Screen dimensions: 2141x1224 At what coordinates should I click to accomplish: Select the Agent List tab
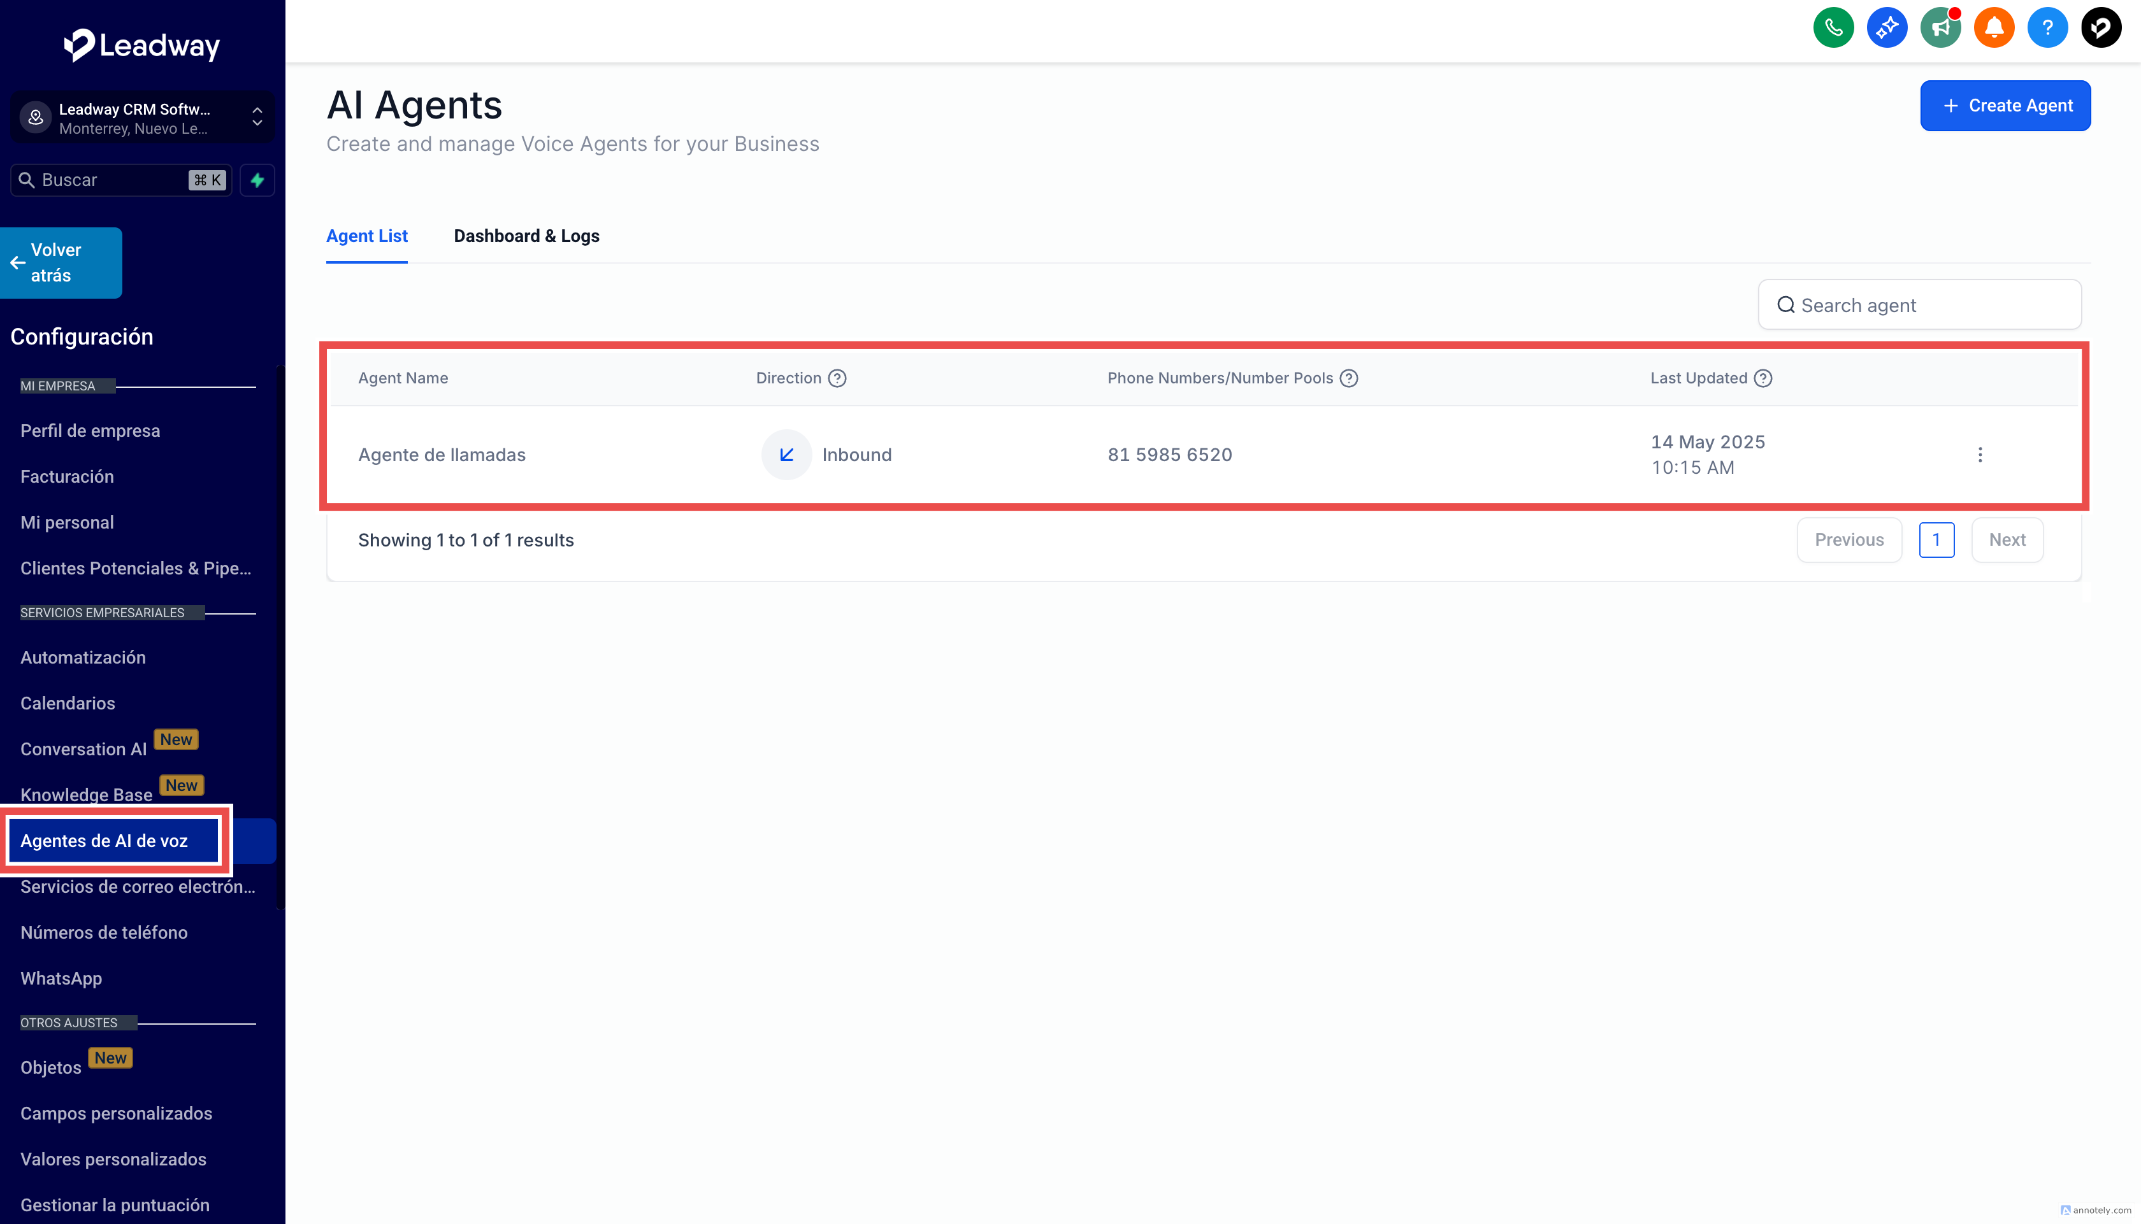click(x=366, y=236)
